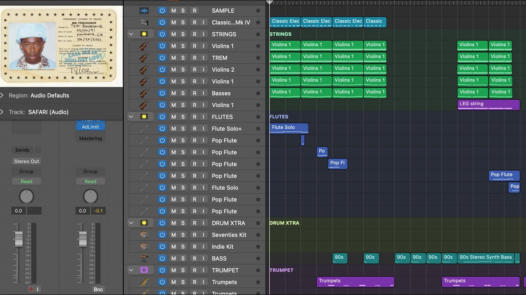Mute the Seventies Kit track
The height and width of the screenshot is (295, 526).
[x=173, y=235]
